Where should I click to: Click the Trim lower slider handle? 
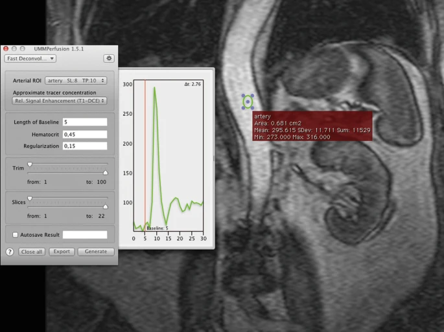tap(30, 165)
